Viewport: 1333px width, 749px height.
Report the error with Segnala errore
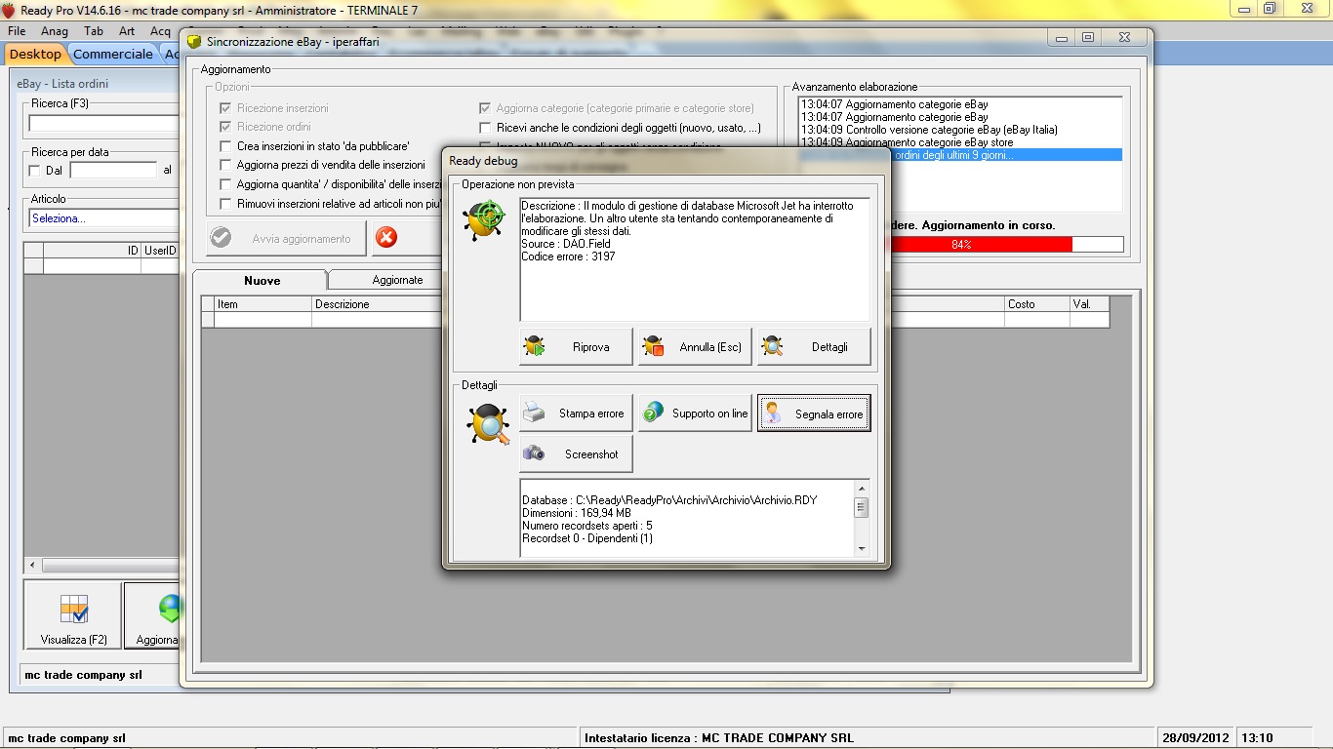coord(814,414)
